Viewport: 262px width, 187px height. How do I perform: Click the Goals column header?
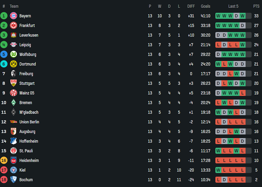tap(206, 6)
